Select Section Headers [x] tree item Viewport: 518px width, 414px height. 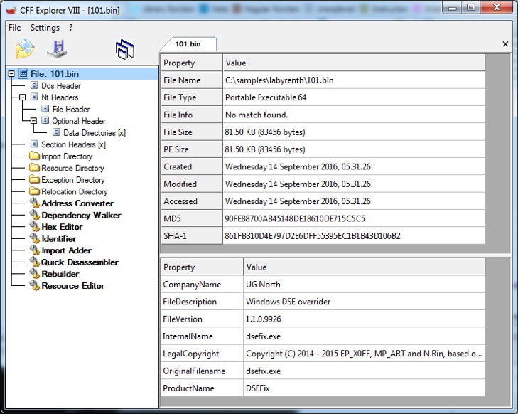[x=73, y=144]
